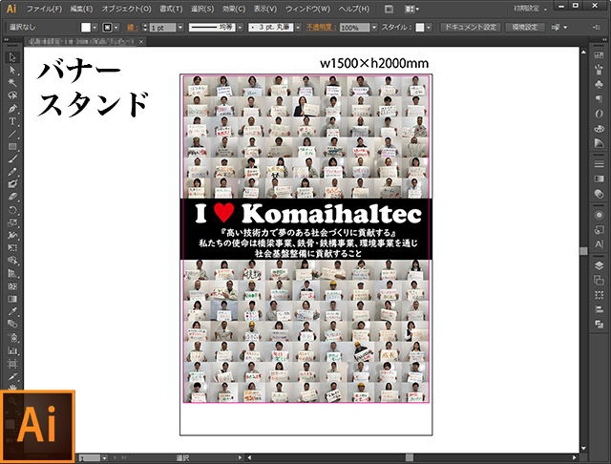611x464 pixels.
Task: Choose the Pencil tool
Action: 12,172
